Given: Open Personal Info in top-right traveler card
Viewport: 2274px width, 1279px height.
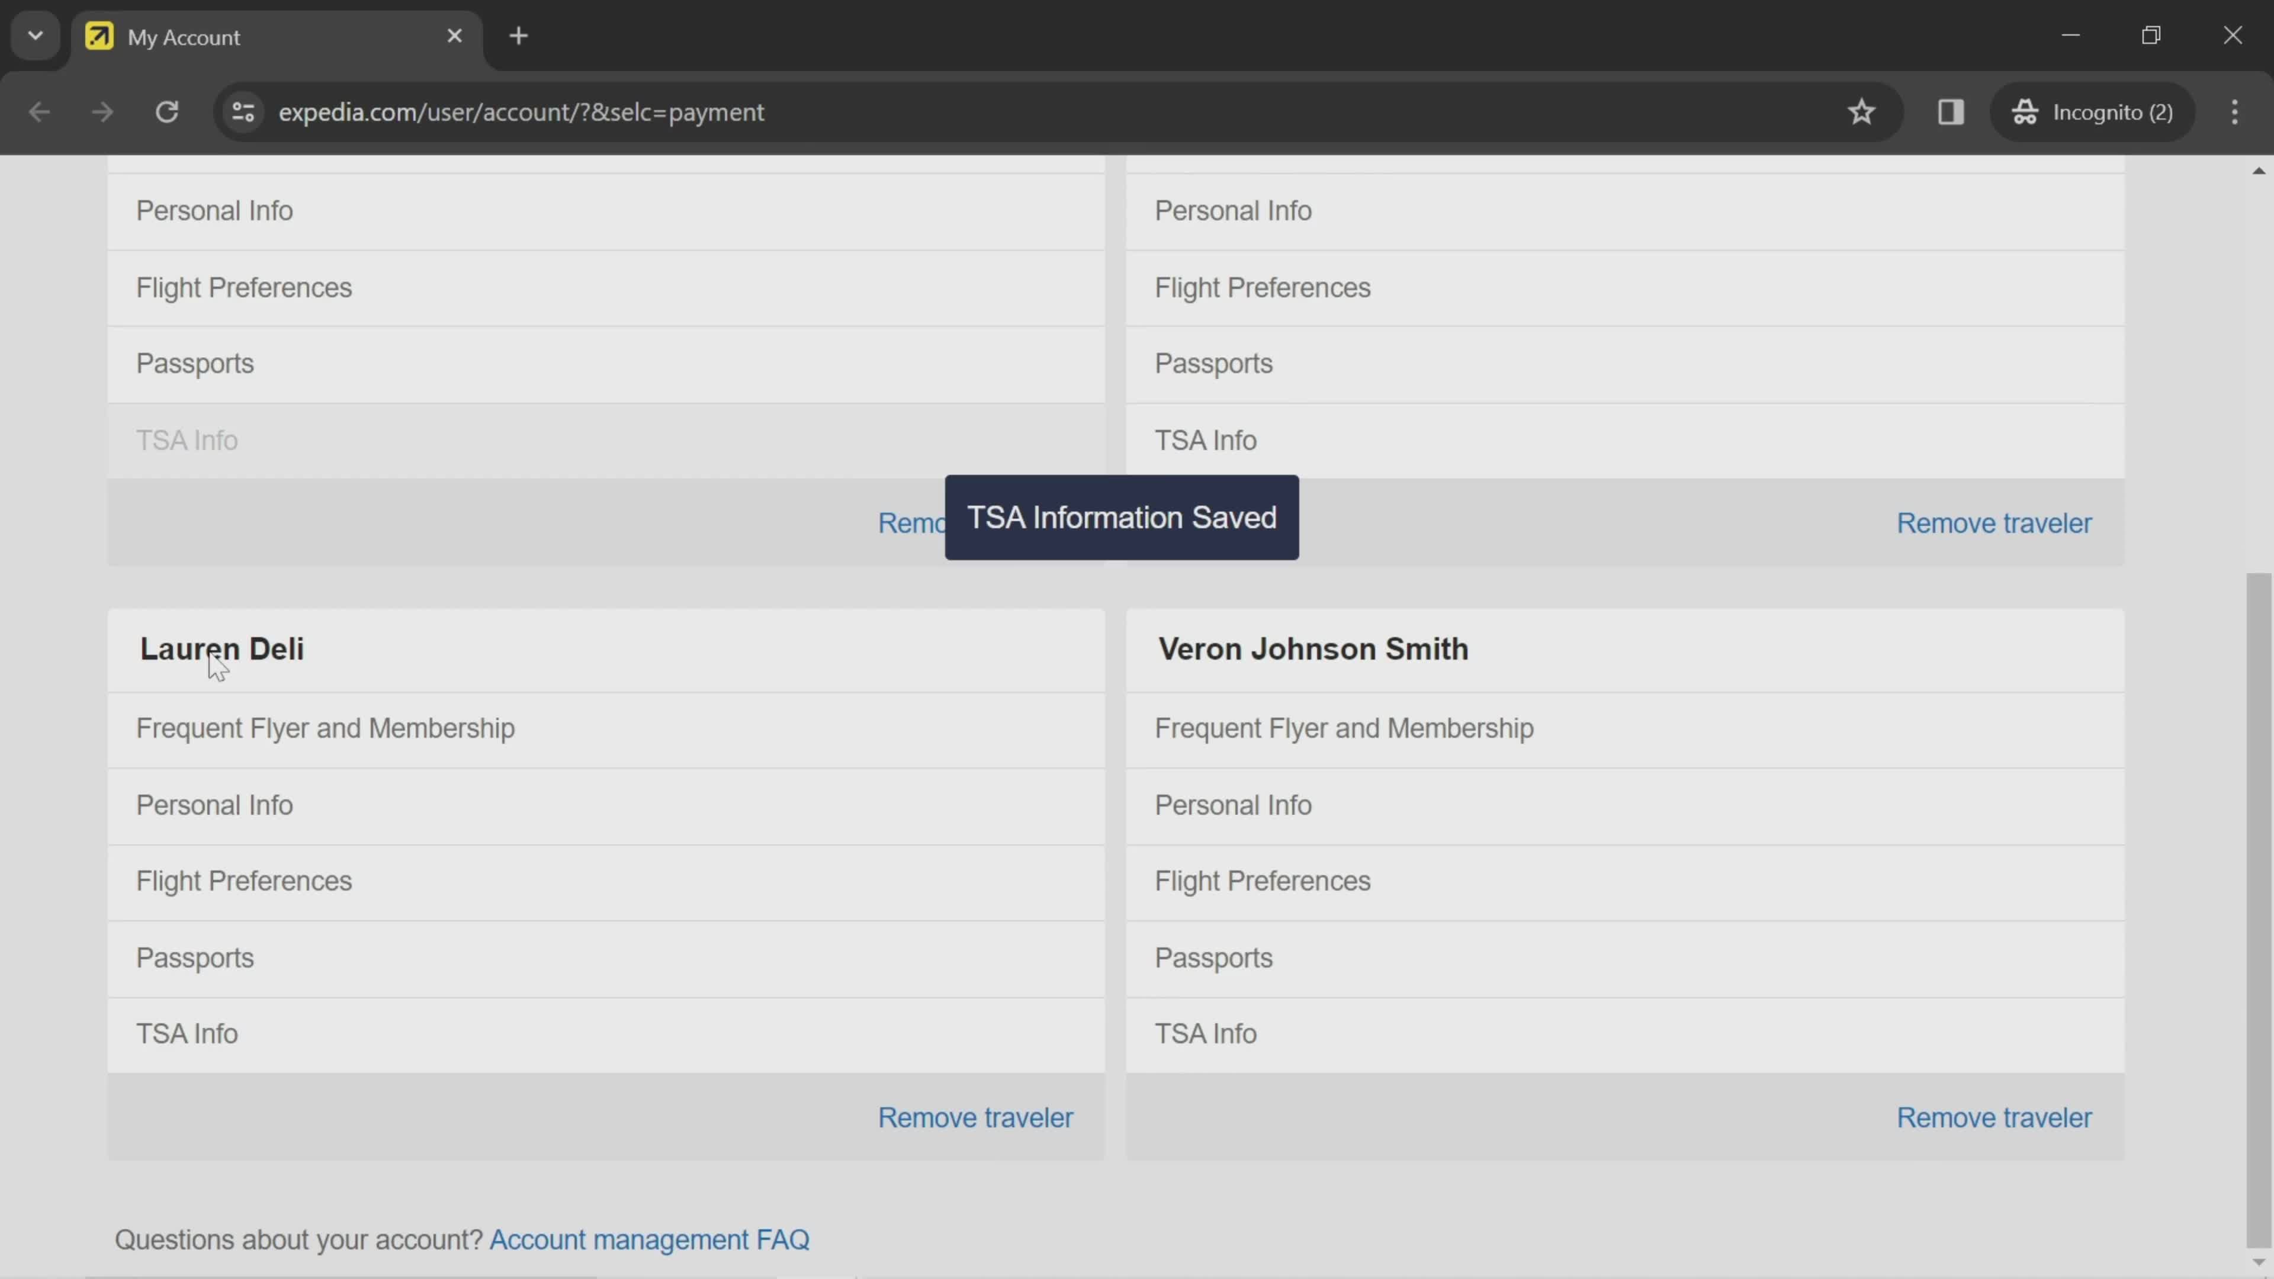Looking at the screenshot, I should (x=1625, y=212).
